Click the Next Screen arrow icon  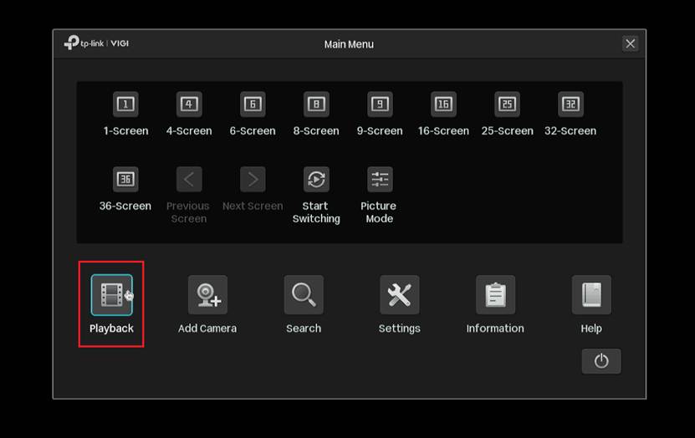pos(253,180)
